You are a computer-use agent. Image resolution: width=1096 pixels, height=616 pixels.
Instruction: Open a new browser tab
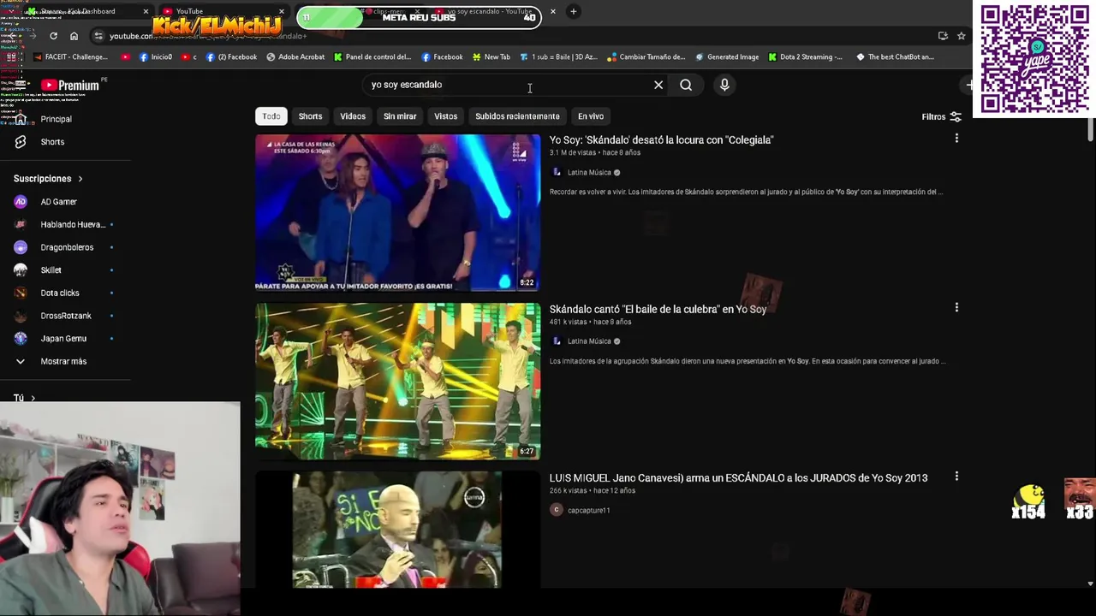(x=573, y=11)
